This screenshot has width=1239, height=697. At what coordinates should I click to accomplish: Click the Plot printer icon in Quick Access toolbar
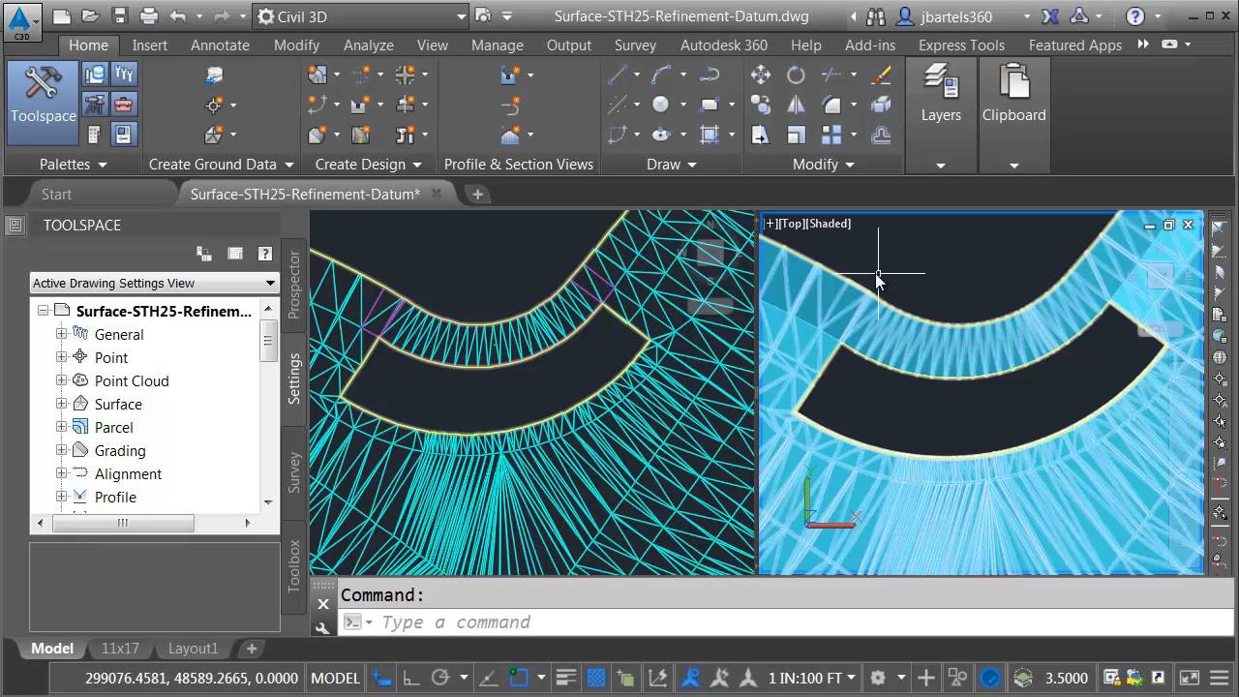[148, 16]
